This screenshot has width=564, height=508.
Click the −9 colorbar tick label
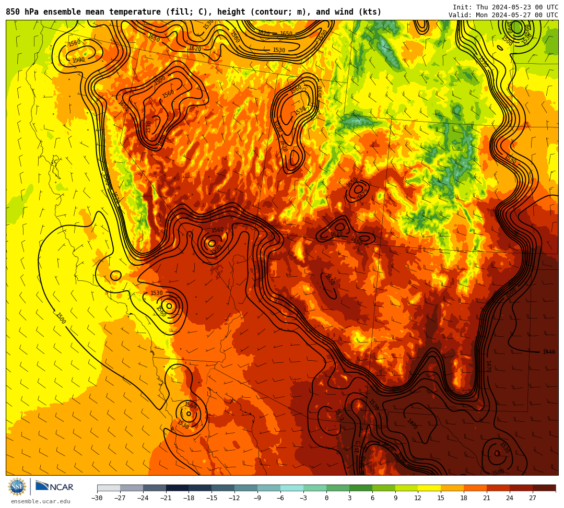(257, 498)
